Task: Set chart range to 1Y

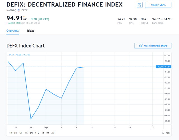Action: [43, 133]
